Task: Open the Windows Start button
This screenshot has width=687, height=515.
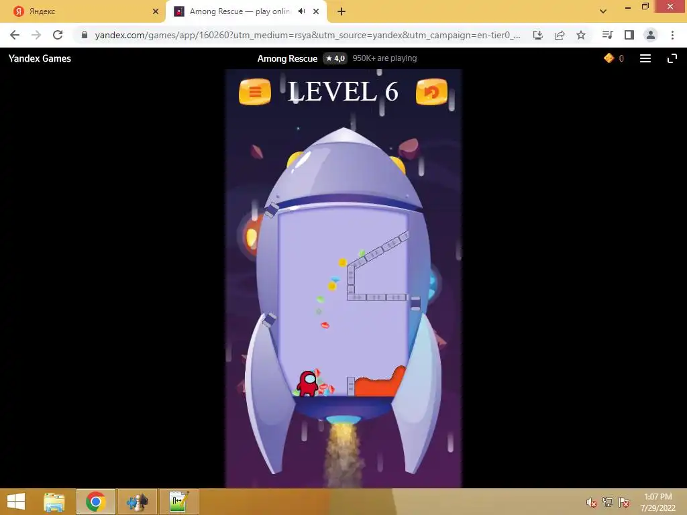Action: pyautogui.click(x=16, y=502)
